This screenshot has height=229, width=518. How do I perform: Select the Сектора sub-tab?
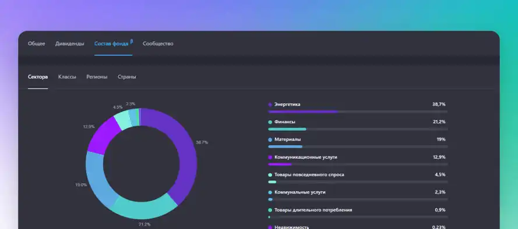(x=38, y=77)
